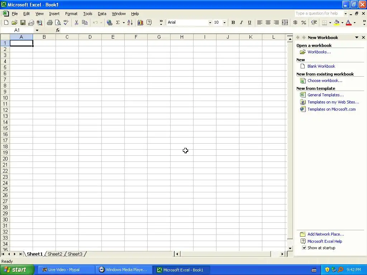
Task: Print the sheet using printer icon
Action: (49, 23)
